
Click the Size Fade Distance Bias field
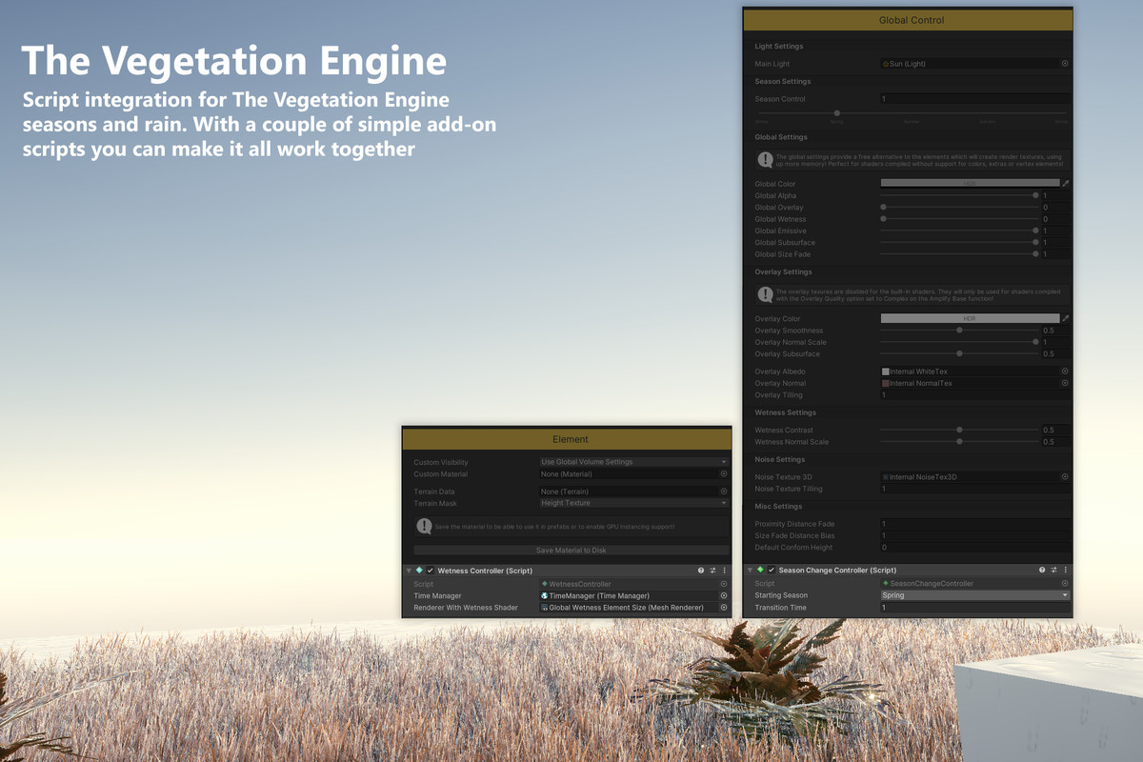click(975, 535)
